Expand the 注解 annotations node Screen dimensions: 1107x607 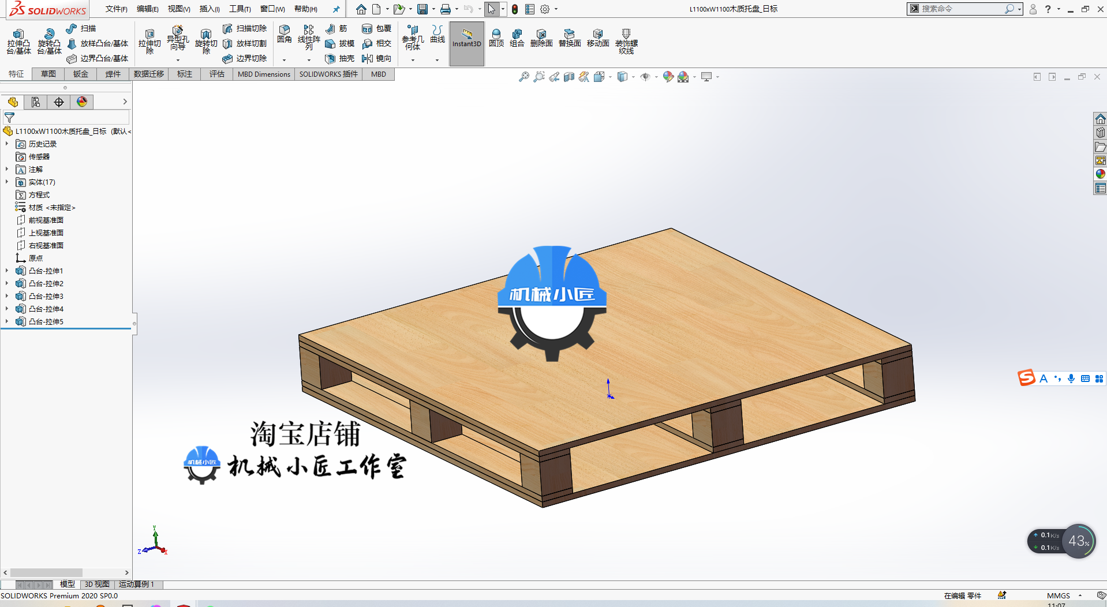pos(7,169)
